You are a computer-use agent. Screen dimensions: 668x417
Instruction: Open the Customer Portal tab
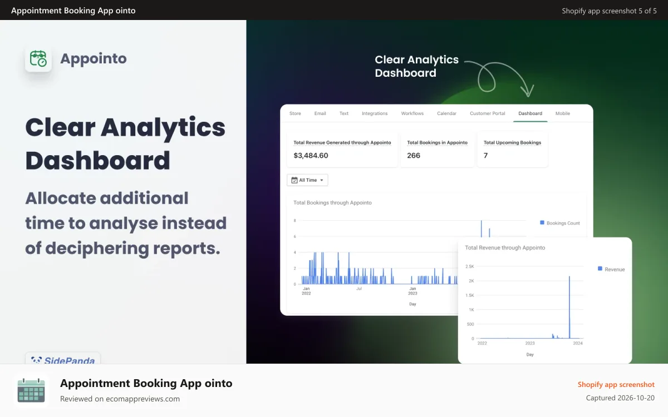[488, 113]
